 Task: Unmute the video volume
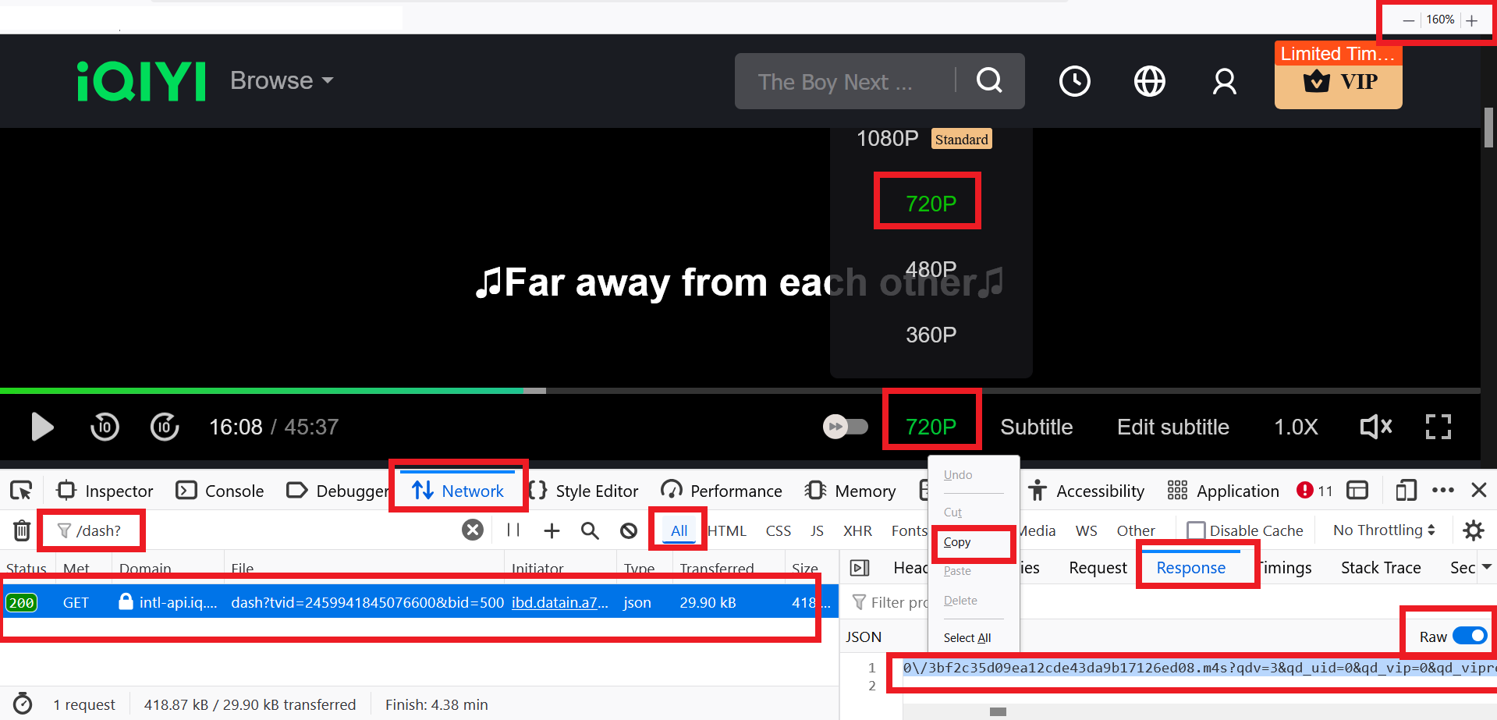tap(1376, 427)
